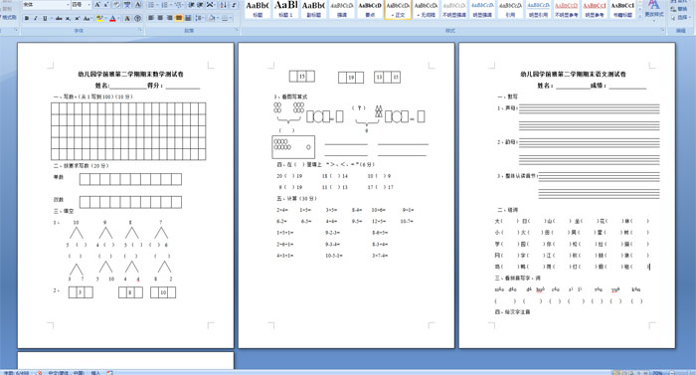Click the superscript icon
Screen dimensions: 696x375
[77, 18]
